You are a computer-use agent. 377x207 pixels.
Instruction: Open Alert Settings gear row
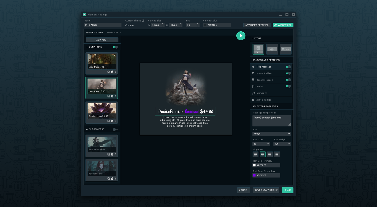[x=271, y=100]
